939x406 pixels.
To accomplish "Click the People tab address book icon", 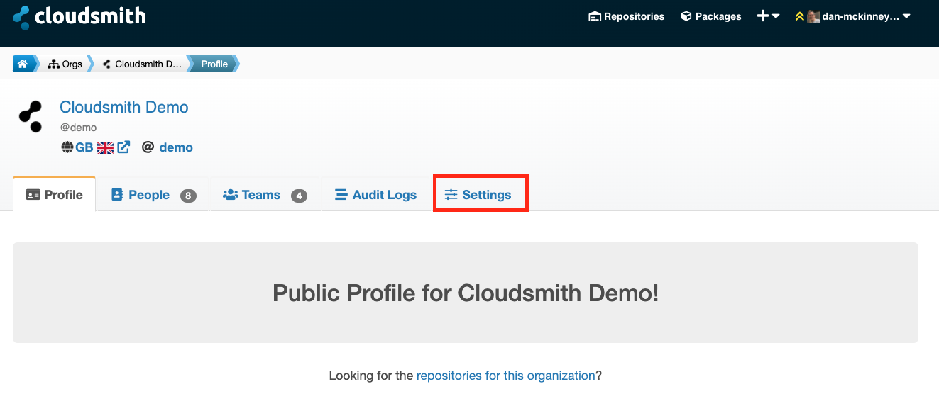I will tap(117, 195).
